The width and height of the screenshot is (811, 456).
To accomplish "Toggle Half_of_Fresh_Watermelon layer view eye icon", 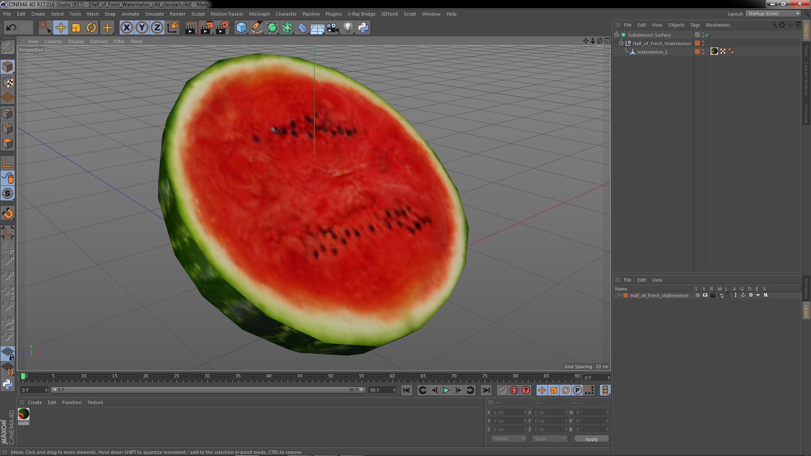I will point(705,295).
